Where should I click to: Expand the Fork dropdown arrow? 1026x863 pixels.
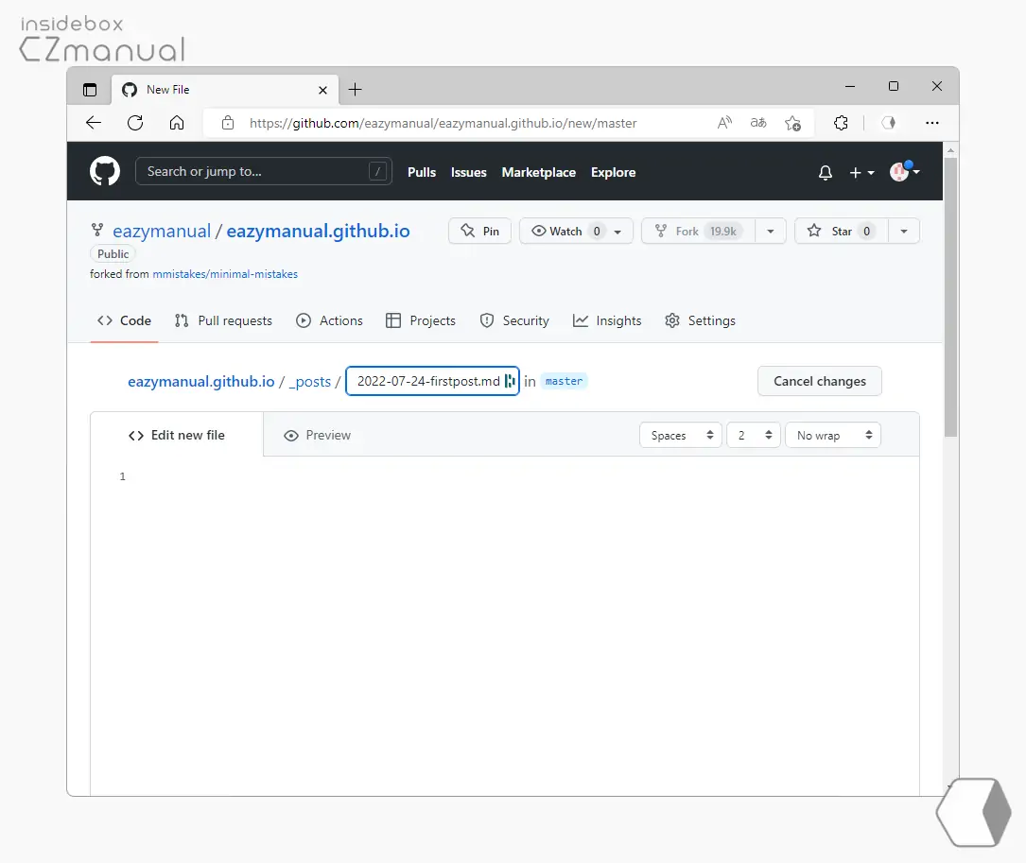771,231
